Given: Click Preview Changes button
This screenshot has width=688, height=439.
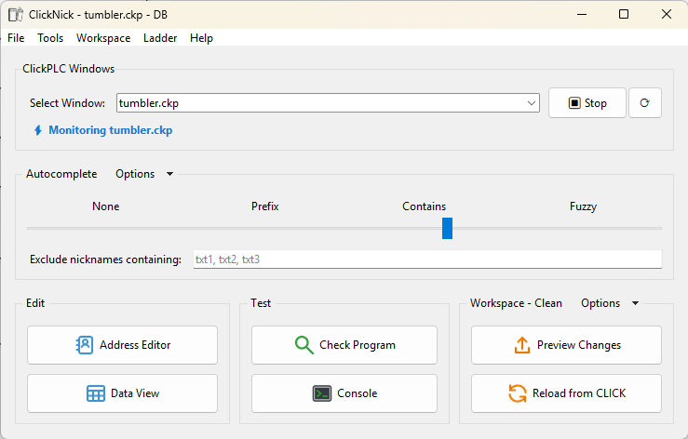Looking at the screenshot, I should click(566, 345).
